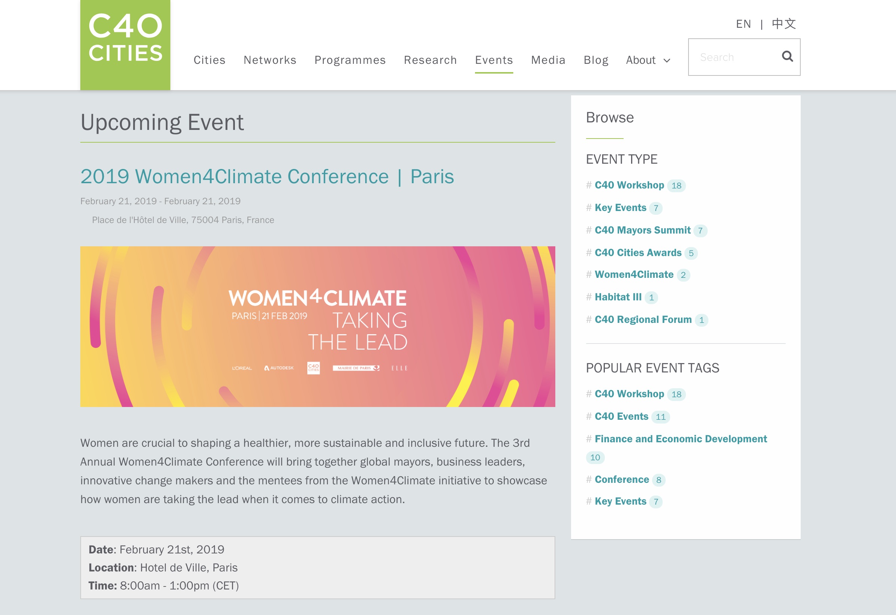The image size is (896, 615).
Task: Navigate to the Research section
Action: pyautogui.click(x=430, y=60)
